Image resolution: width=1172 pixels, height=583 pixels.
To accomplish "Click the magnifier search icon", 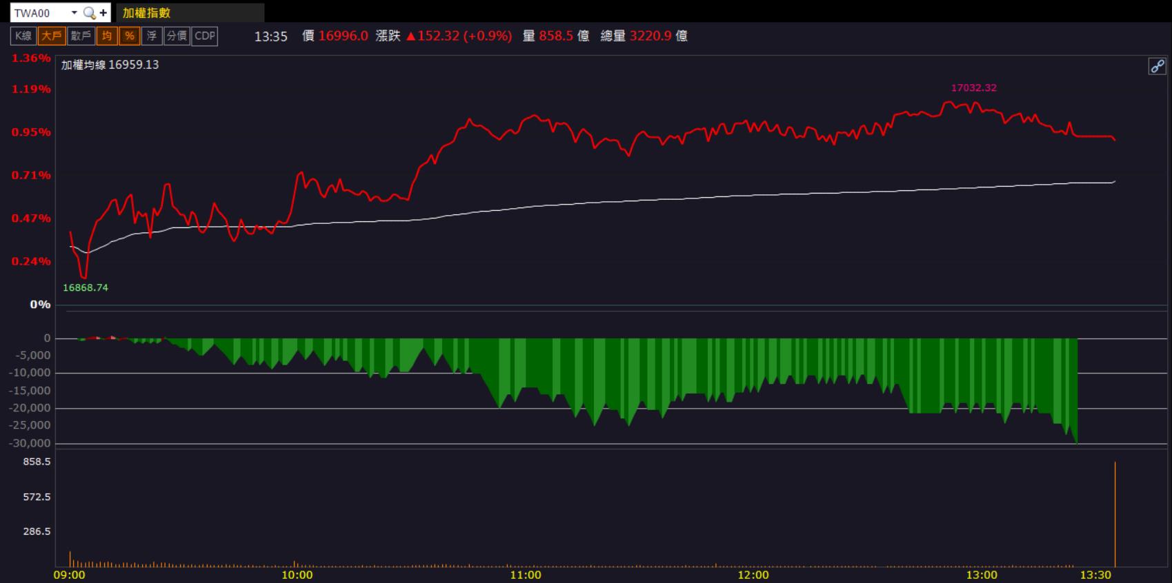I will [x=89, y=13].
